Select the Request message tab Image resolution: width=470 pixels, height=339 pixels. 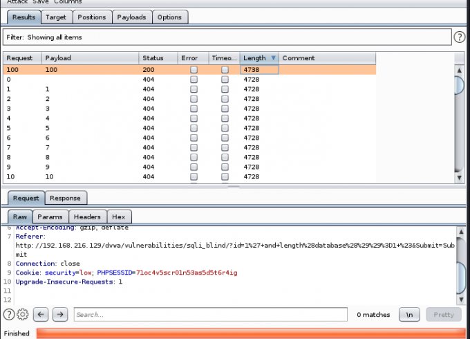pyautogui.click(x=26, y=198)
